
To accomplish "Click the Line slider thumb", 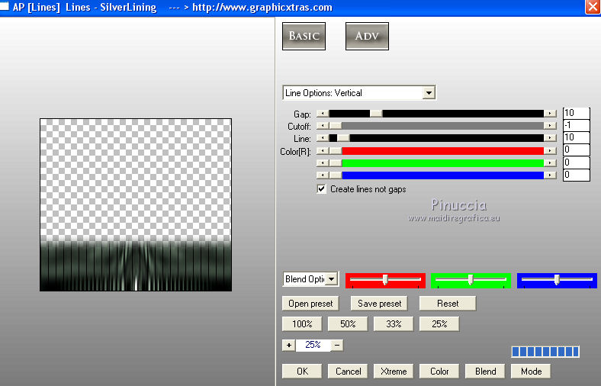I will coord(343,138).
